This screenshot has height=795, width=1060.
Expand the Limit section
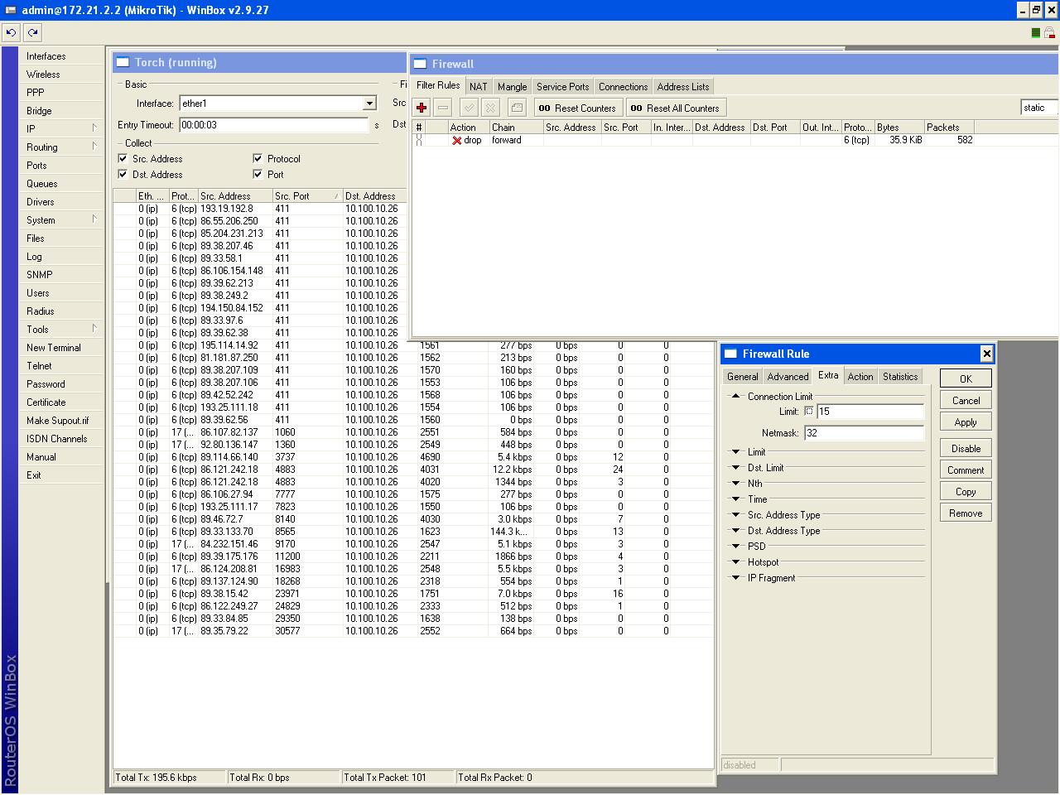click(x=735, y=452)
